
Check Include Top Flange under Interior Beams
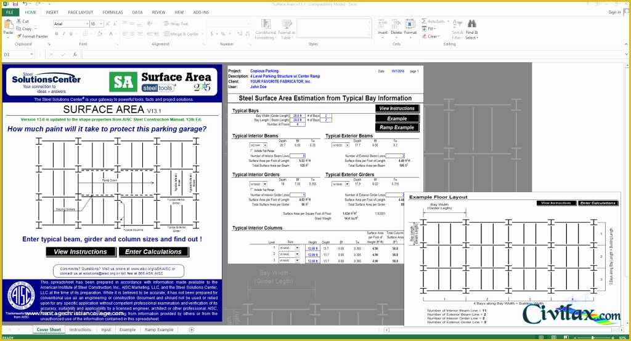(252, 151)
